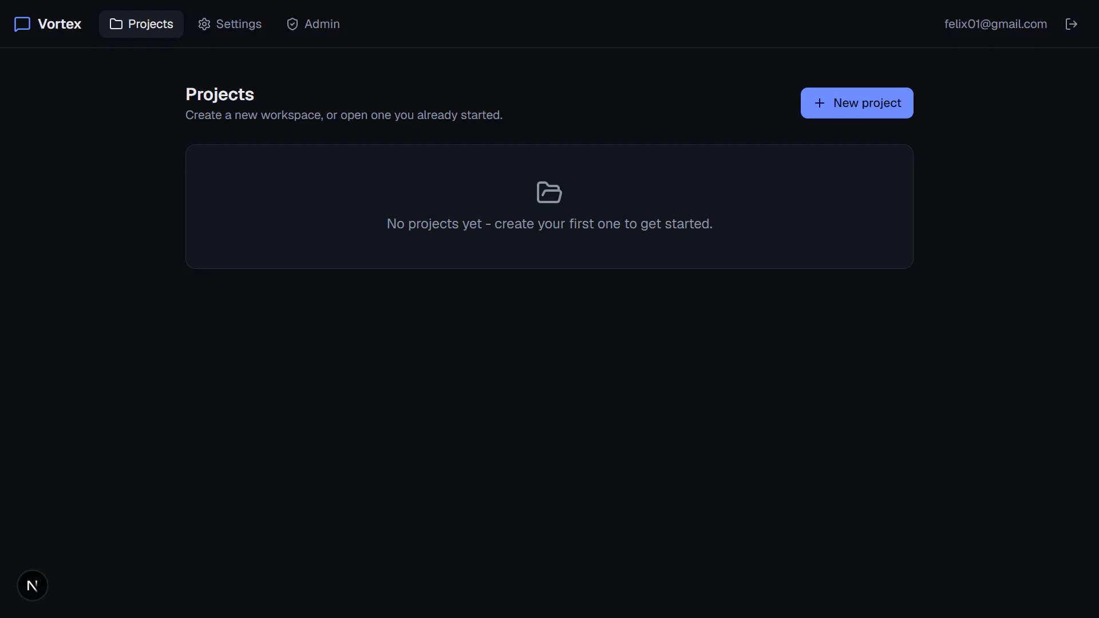Click the Vortex chat bubble logo icon
1099x618 pixels.
tap(22, 24)
